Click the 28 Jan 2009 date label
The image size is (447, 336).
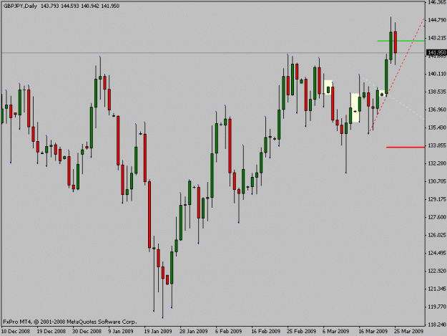(x=194, y=331)
